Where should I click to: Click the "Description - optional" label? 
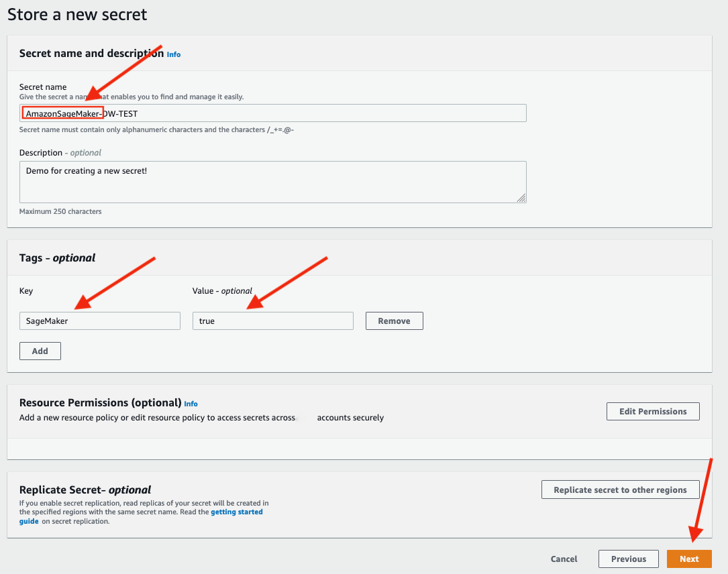coord(60,153)
